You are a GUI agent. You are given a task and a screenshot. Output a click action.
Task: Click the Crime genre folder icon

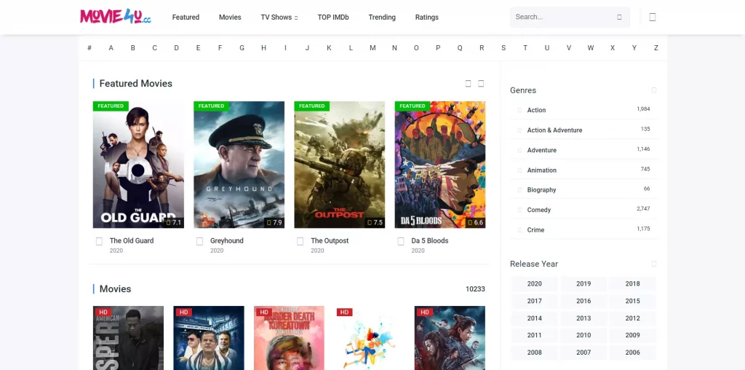pyautogui.click(x=519, y=230)
